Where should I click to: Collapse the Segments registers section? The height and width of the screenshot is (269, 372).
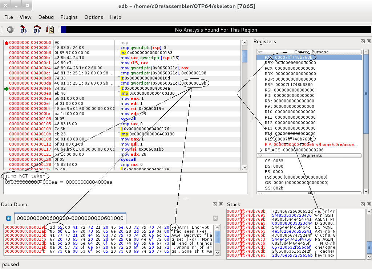[260, 155]
